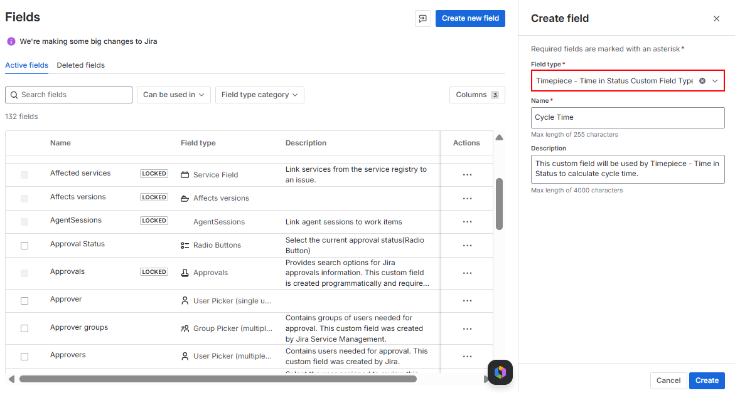Open the three-dot menu for Approver groups

(x=468, y=328)
